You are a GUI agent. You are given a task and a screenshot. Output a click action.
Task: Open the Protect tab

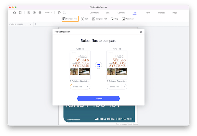click(x=161, y=13)
